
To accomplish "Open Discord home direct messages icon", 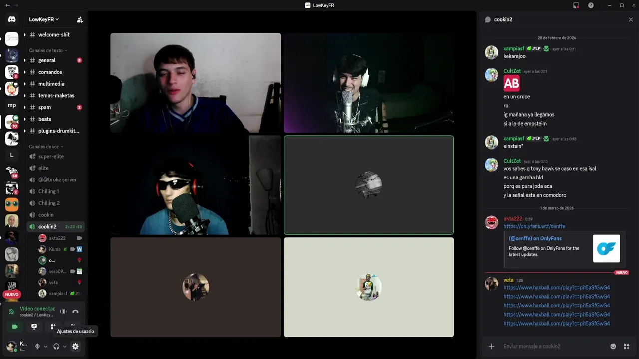I will (12, 19).
